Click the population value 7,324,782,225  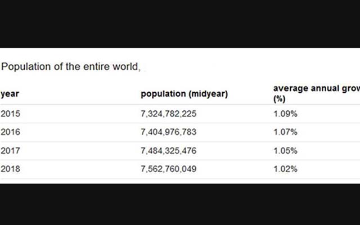[169, 114]
